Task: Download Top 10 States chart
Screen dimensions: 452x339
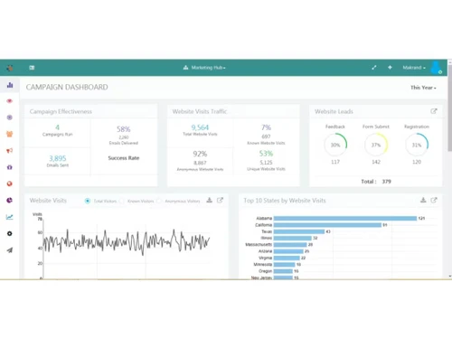Action: click(423, 200)
